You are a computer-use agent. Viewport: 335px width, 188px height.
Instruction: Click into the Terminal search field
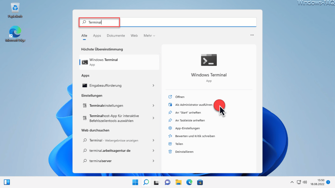coord(167,22)
